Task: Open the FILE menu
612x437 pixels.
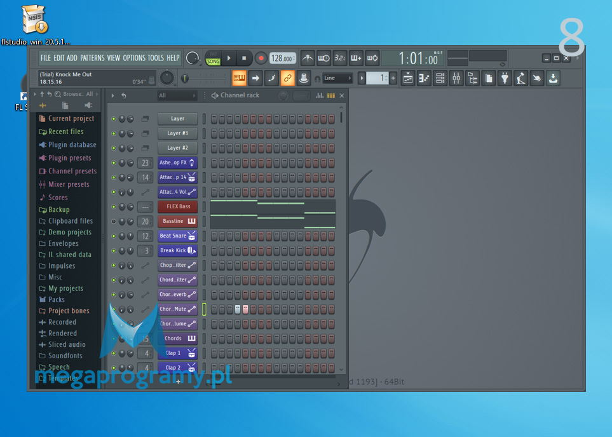Action: coord(46,58)
